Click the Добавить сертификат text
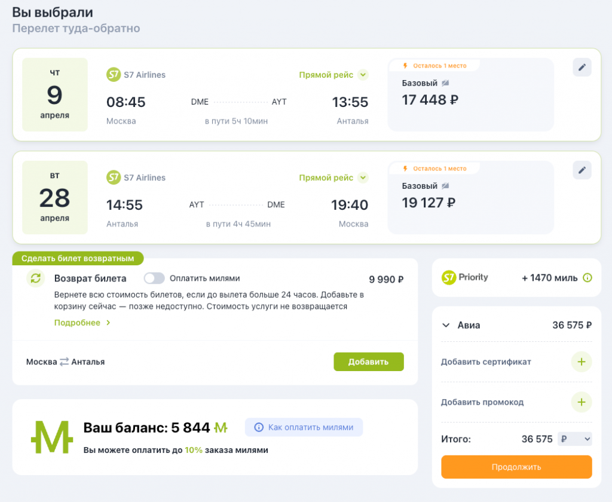This screenshot has width=612, height=502. (x=486, y=362)
